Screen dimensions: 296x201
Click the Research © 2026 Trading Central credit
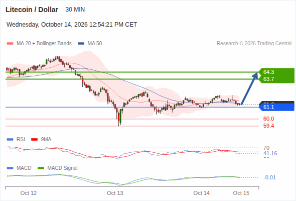(254, 44)
